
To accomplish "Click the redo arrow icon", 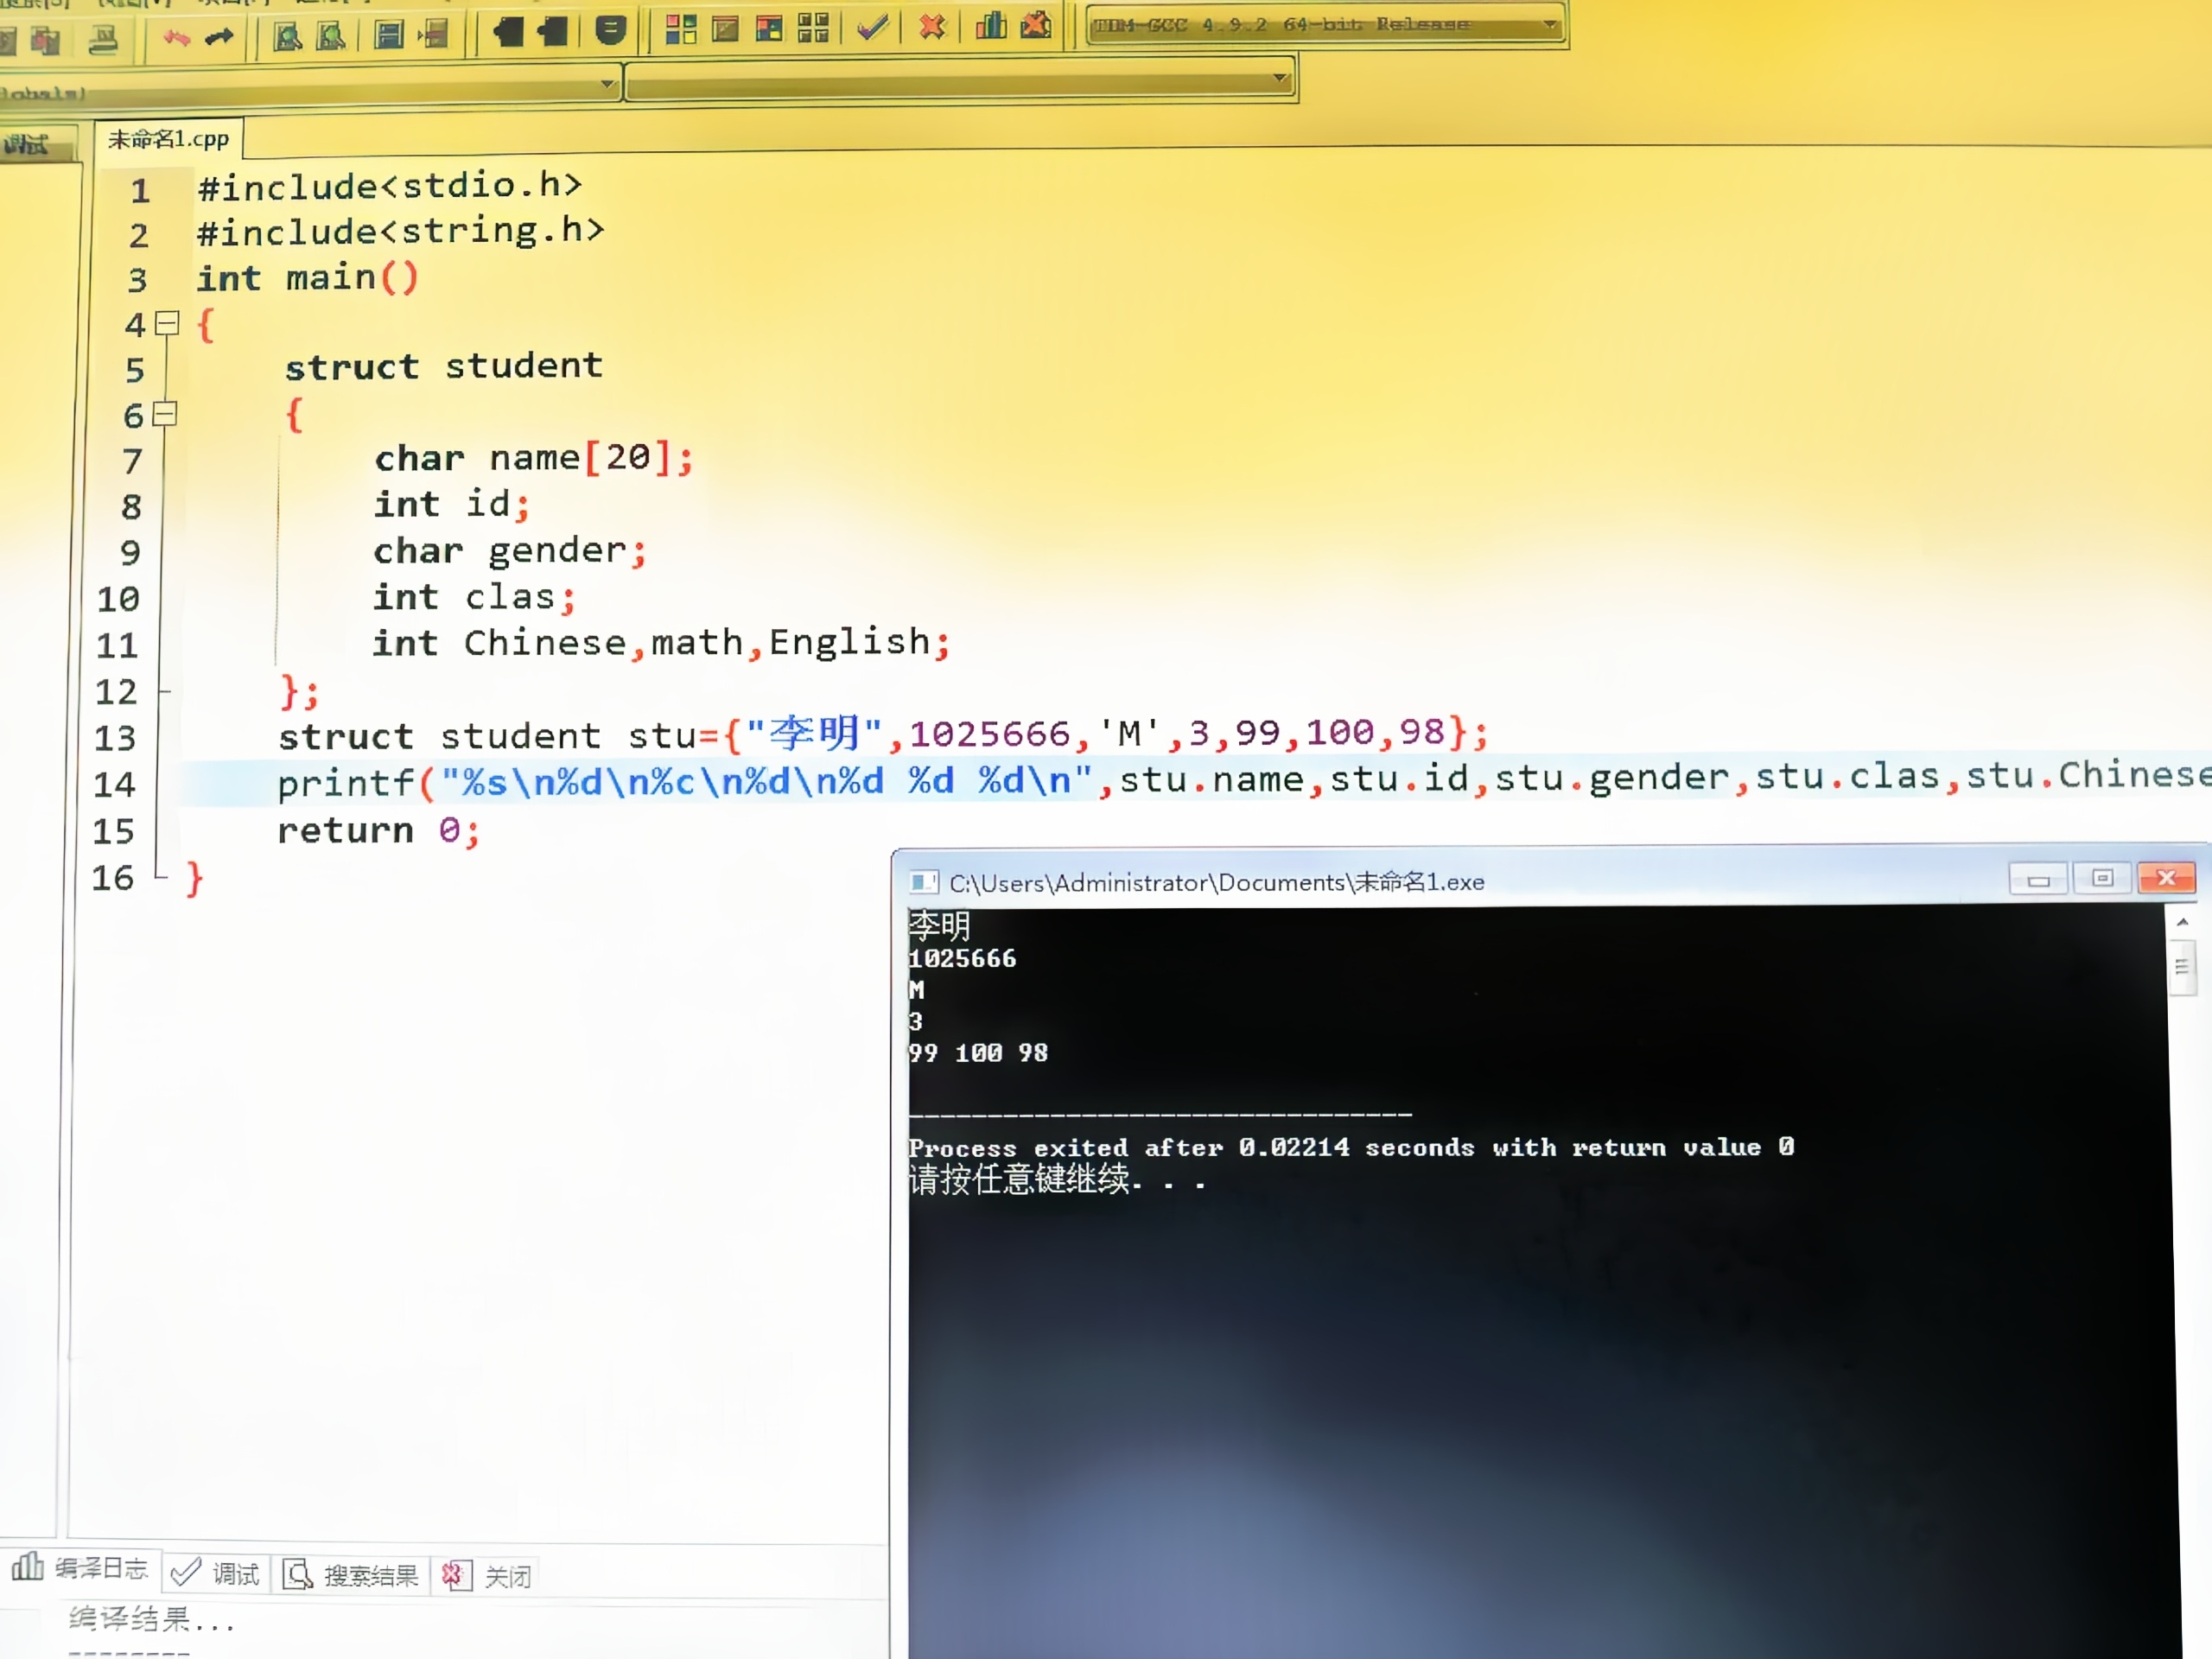I will click(x=219, y=38).
